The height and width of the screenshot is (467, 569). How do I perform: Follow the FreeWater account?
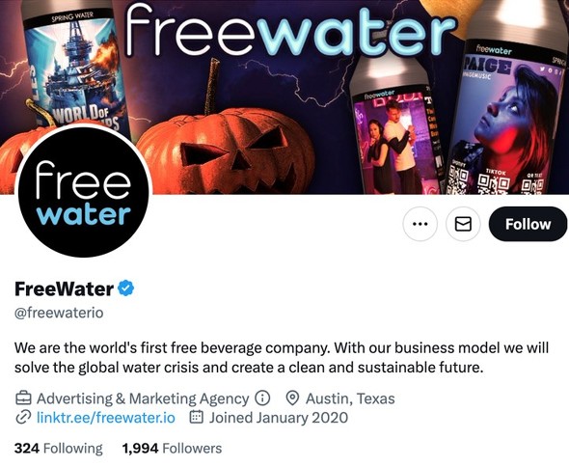pyautogui.click(x=528, y=224)
